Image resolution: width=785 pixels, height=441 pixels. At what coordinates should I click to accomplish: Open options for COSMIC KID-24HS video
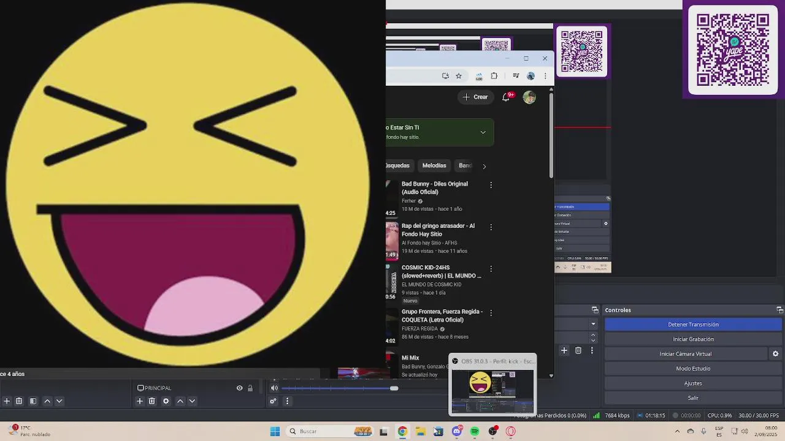click(491, 269)
